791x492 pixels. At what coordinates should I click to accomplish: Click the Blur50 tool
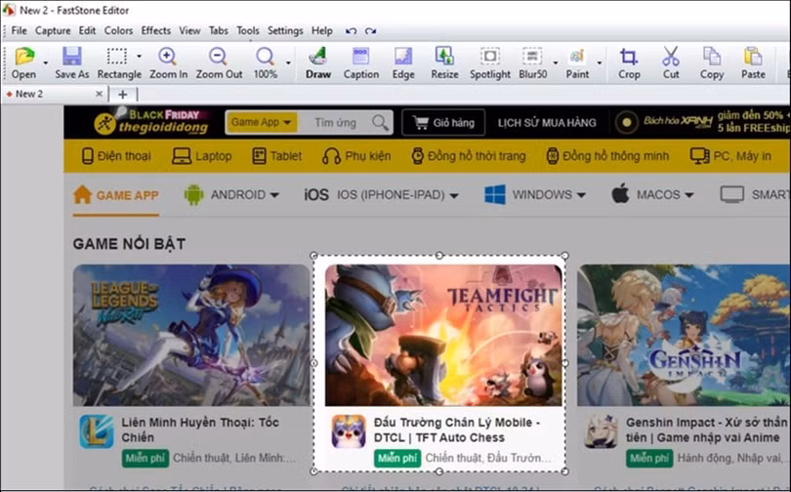tap(531, 62)
